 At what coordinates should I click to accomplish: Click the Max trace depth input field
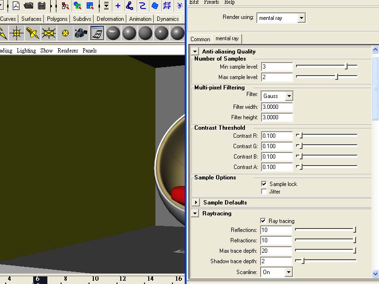[x=276, y=251]
